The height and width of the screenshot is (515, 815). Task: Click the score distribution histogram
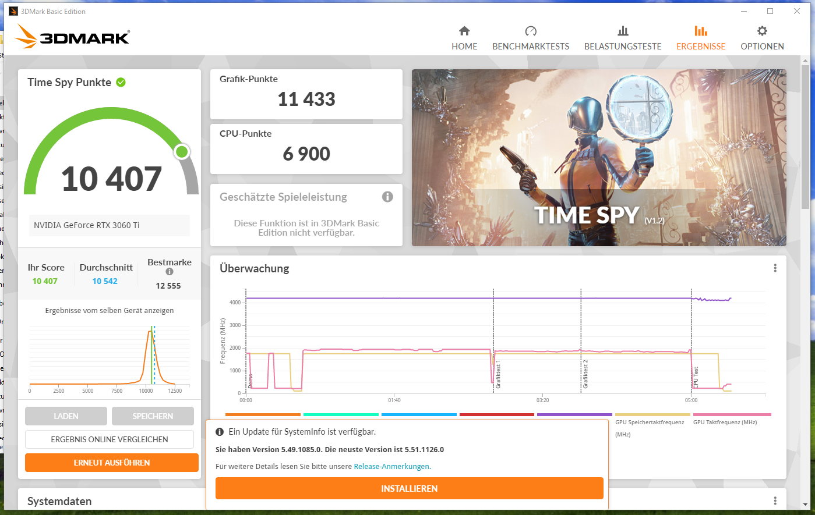[x=110, y=358]
